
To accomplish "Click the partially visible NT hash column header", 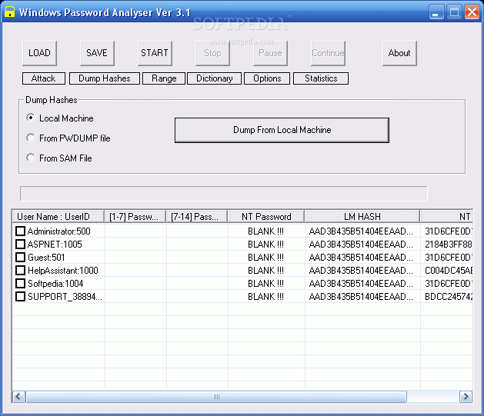I will pyautogui.click(x=446, y=217).
